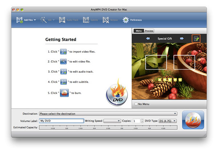This screenshot has height=153, width=218.
Task: Go to previous menu template arrow
Action: 148,38
